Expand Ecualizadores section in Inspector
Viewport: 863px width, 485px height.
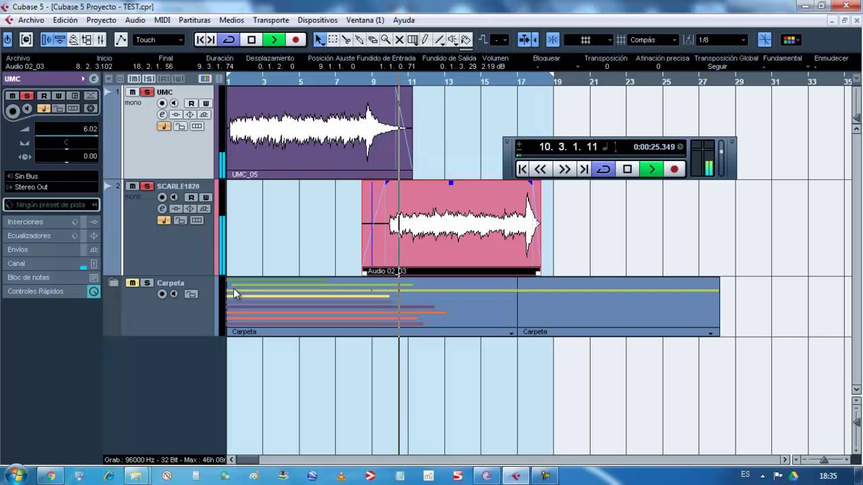[x=51, y=236]
